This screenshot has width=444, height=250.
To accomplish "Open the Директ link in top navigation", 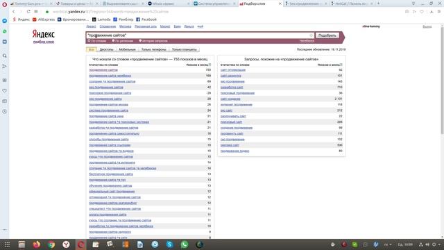I will [91, 26].
